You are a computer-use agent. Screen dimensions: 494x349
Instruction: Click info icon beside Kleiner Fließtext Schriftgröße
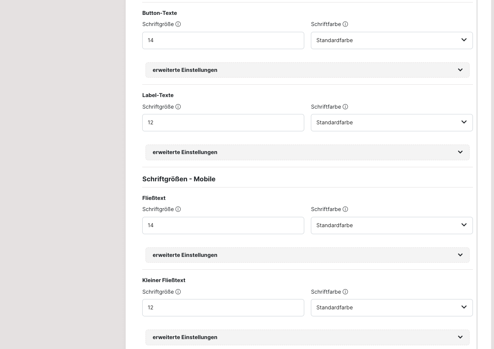click(178, 292)
